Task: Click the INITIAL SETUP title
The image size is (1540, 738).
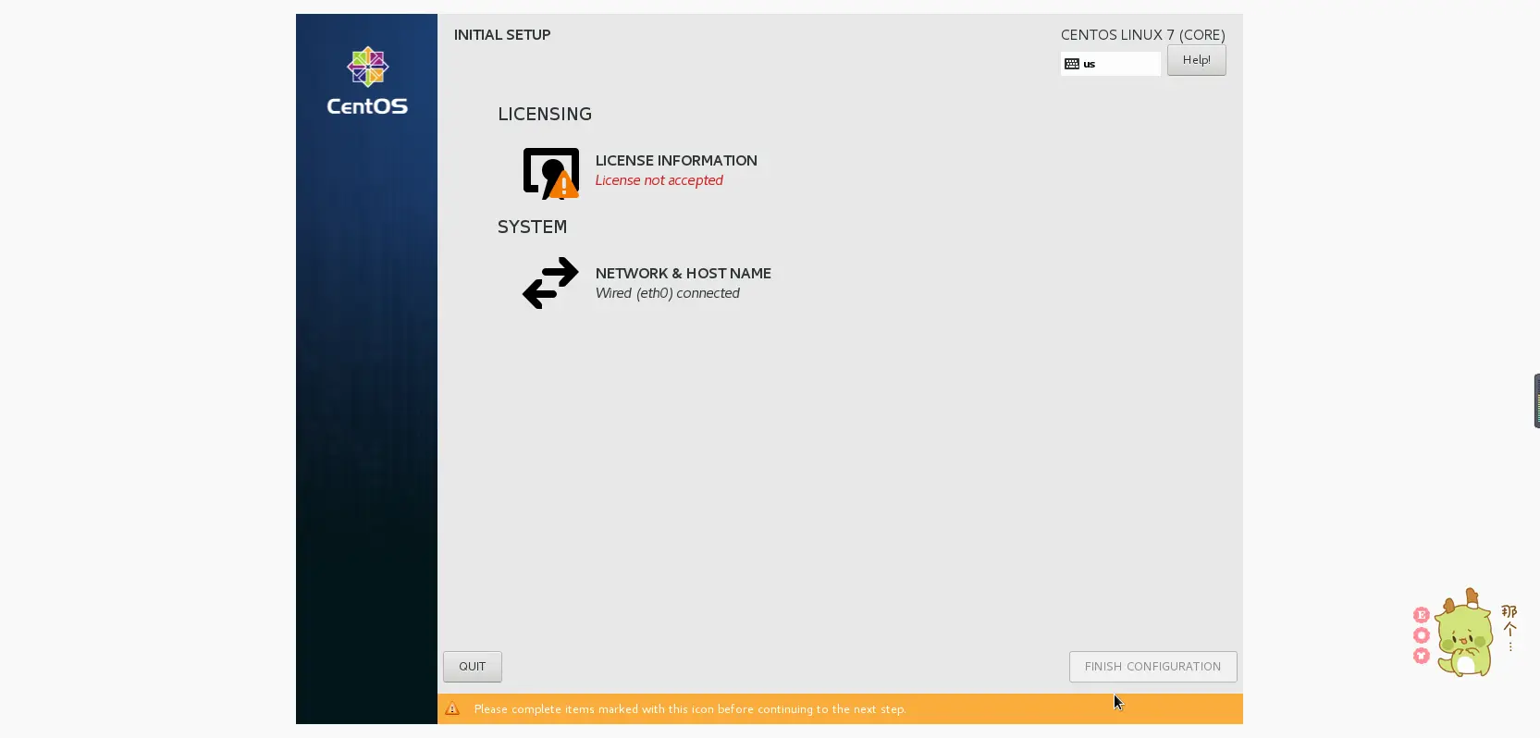Action: [502, 35]
